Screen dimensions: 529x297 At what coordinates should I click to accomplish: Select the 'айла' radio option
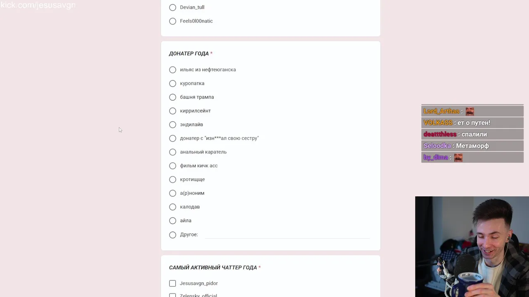click(x=173, y=221)
